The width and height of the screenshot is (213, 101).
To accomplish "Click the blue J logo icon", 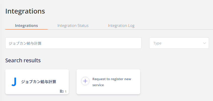I will 14,82.
